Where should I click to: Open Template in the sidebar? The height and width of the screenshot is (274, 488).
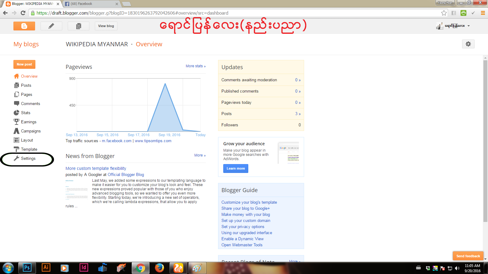click(29, 149)
